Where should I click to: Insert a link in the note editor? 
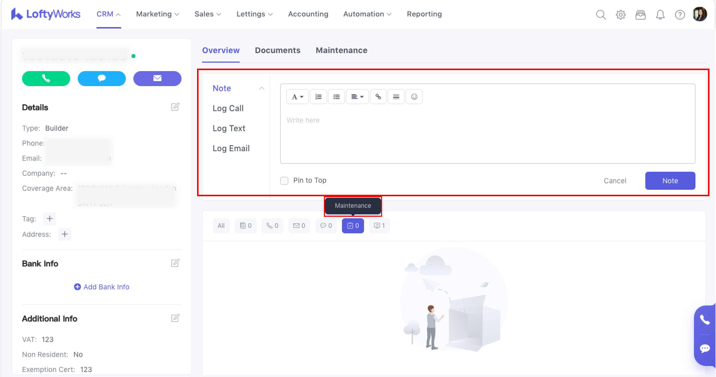[378, 97]
